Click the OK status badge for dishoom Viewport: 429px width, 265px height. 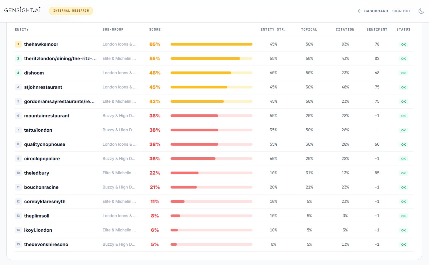[x=403, y=73]
